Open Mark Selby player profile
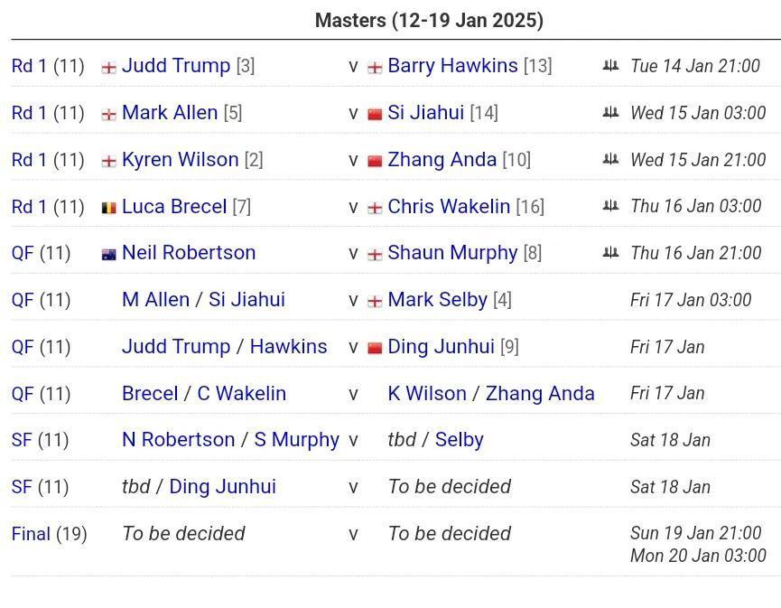The height and width of the screenshot is (608, 781). pyautogui.click(x=437, y=300)
